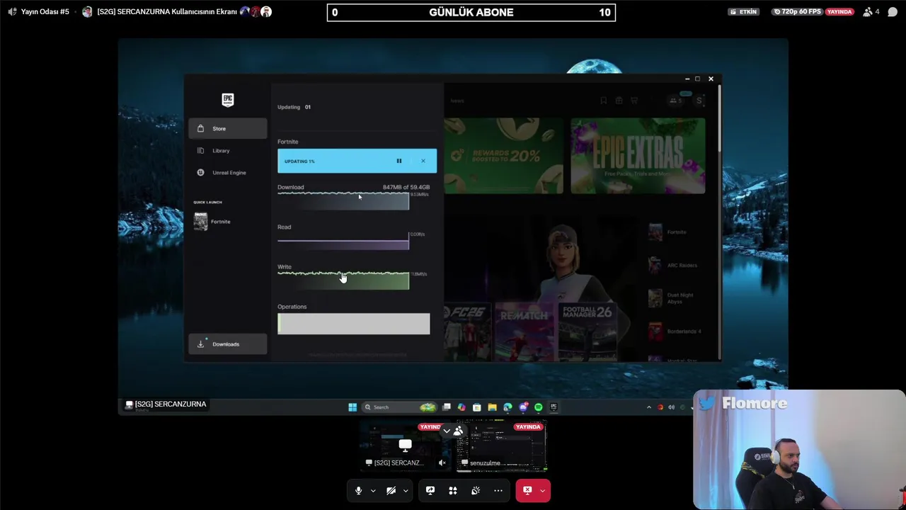Open Discord icon on streamed taskbar
The height and width of the screenshot is (510, 906).
pos(523,407)
